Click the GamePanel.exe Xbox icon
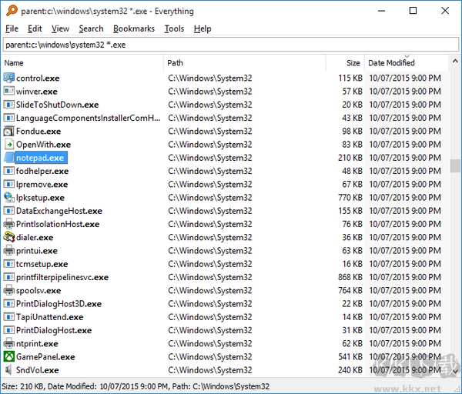 pyautogui.click(x=8, y=356)
